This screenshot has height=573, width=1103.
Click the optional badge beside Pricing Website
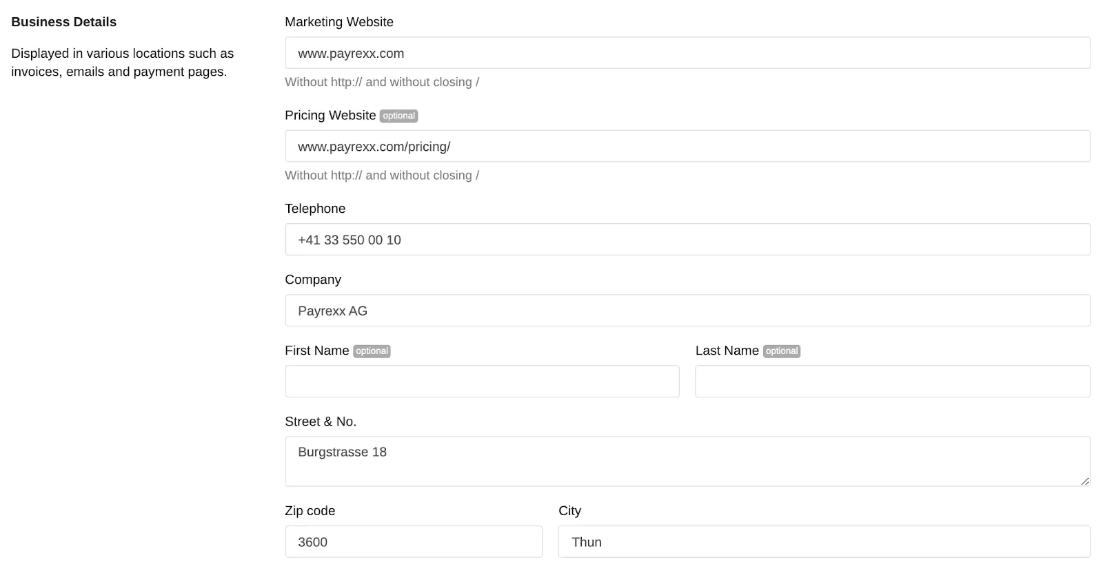(398, 116)
